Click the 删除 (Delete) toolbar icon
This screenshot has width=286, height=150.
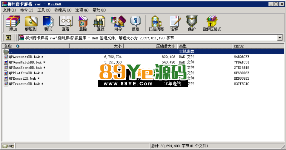[x=83, y=23]
